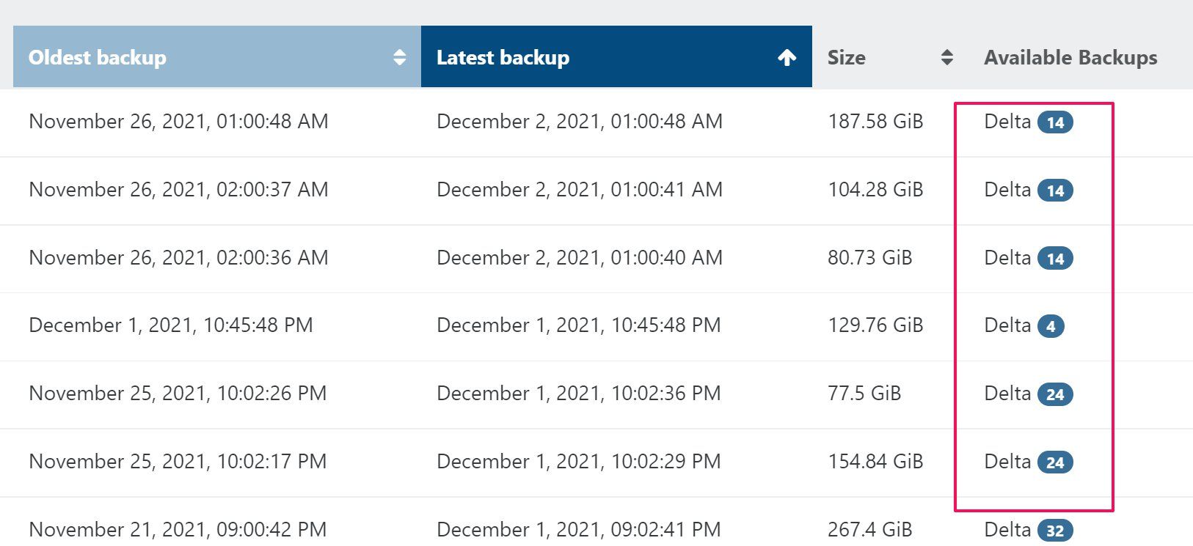This screenshot has width=1193, height=546.
Task: Click the 129.76 GiB size cell
Action: (875, 325)
